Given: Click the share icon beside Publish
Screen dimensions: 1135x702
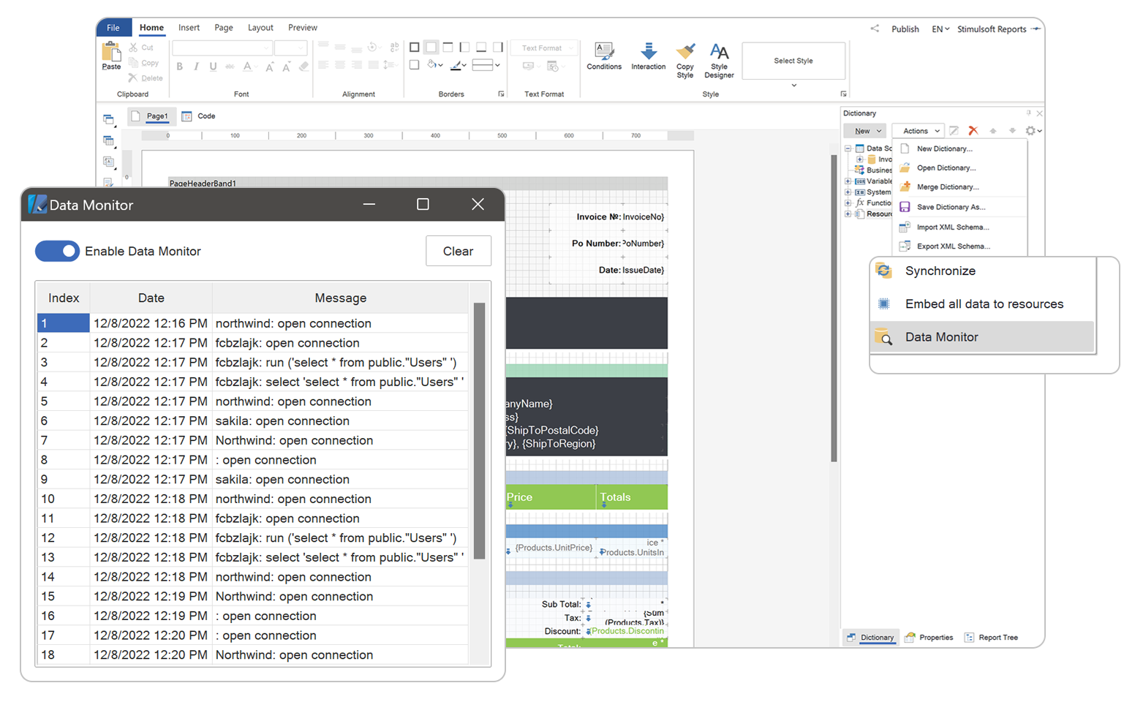Looking at the screenshot, I should [x=875, y=29].
